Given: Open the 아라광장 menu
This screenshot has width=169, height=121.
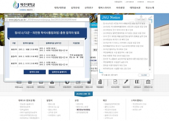Looking at the screenshot, I should click(x=120, y=8).
